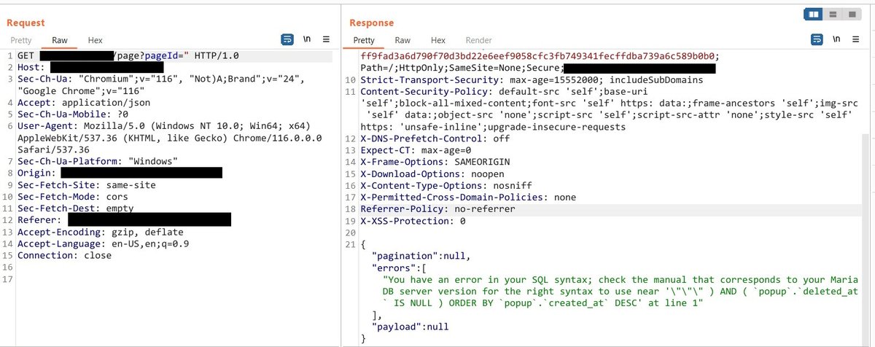The height and width of the screenshot is (347, 875).
Task: Click 'Referrer-Policy: no-referrer' line
Action: (437, 209)
